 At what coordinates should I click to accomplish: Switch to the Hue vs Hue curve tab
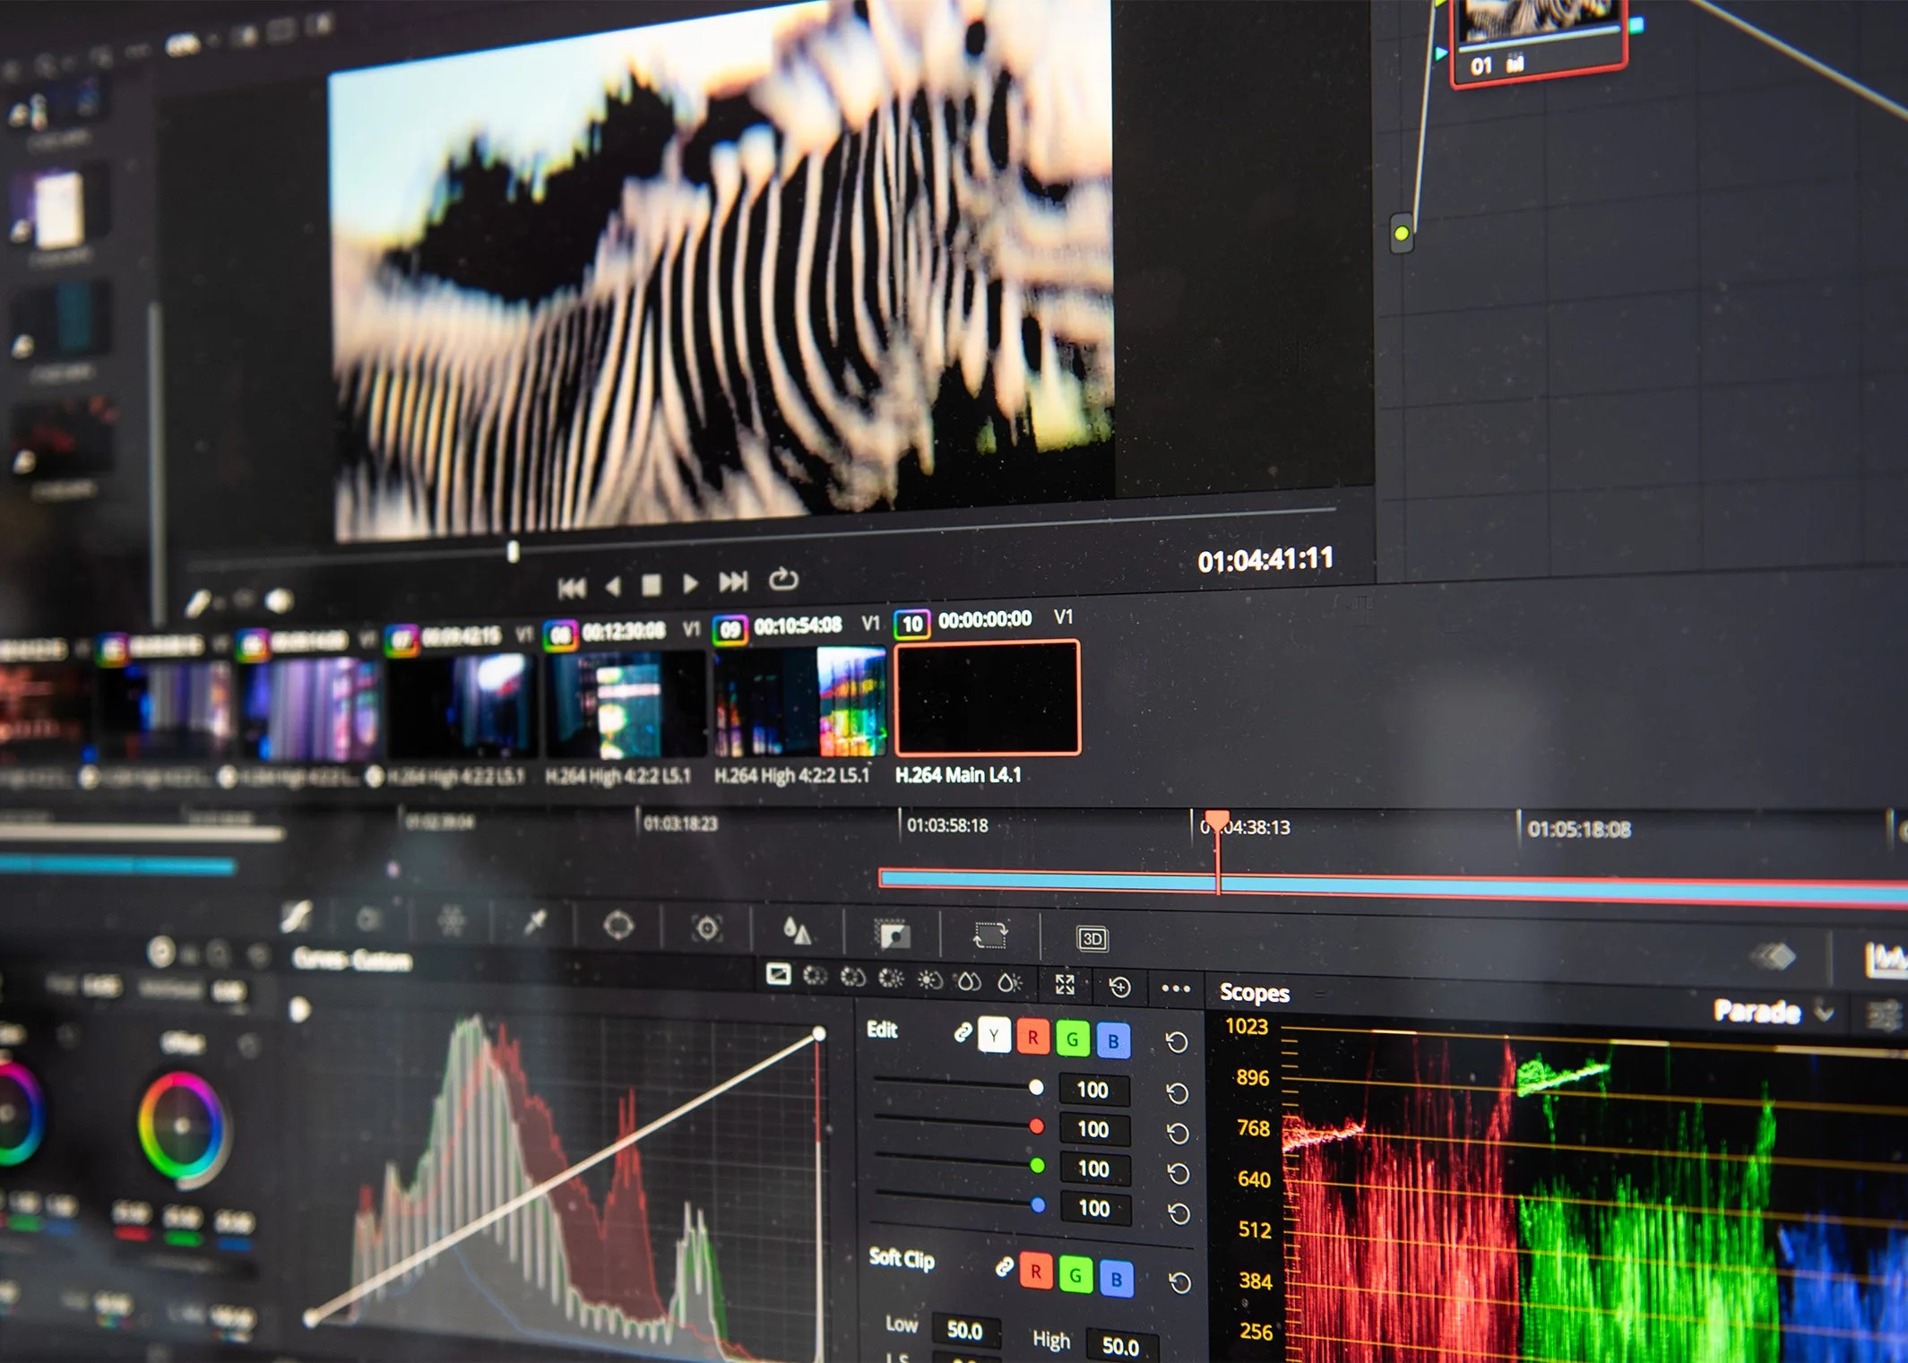tap(815, 976)
